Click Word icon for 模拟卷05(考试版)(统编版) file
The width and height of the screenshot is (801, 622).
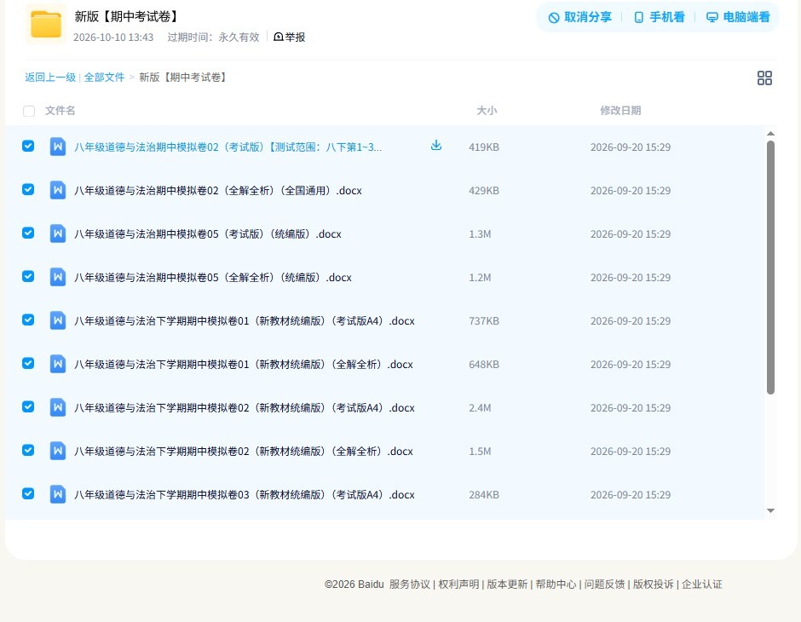click(x=58, y=233)
